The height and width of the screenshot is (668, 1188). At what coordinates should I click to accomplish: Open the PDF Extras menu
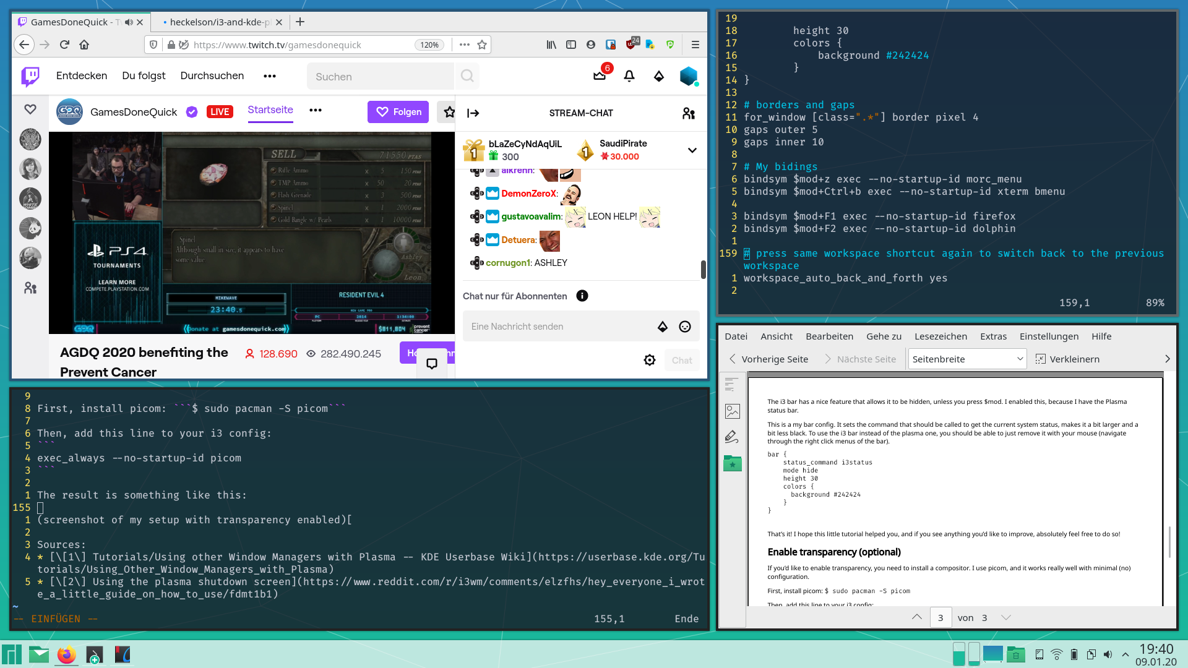point(992,336)
